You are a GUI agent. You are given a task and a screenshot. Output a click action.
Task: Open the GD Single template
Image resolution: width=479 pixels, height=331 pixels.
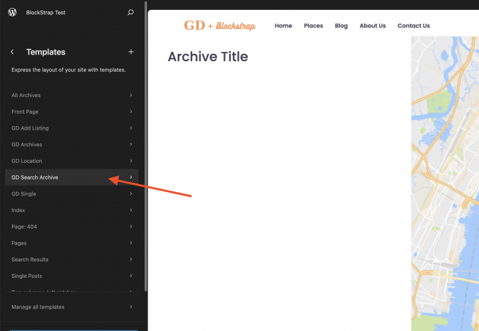point(24,194)
